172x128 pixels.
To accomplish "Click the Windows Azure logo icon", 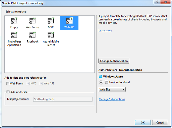I will [100, 77].
